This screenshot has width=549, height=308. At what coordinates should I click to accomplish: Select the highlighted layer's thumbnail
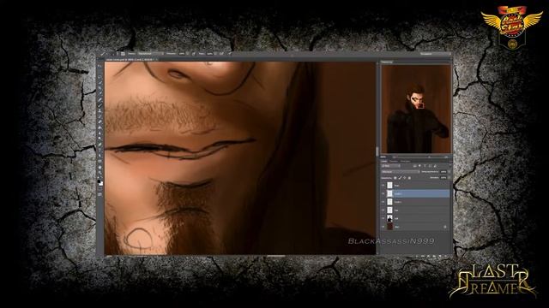pyautogui.click(x=389, y=193)
